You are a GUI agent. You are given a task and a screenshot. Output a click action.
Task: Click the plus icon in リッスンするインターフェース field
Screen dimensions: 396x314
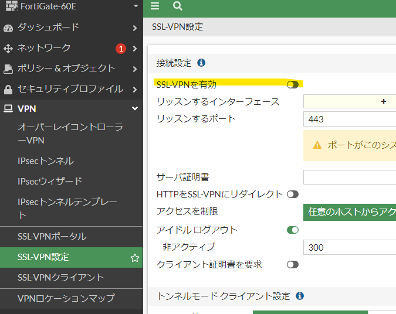384,101
